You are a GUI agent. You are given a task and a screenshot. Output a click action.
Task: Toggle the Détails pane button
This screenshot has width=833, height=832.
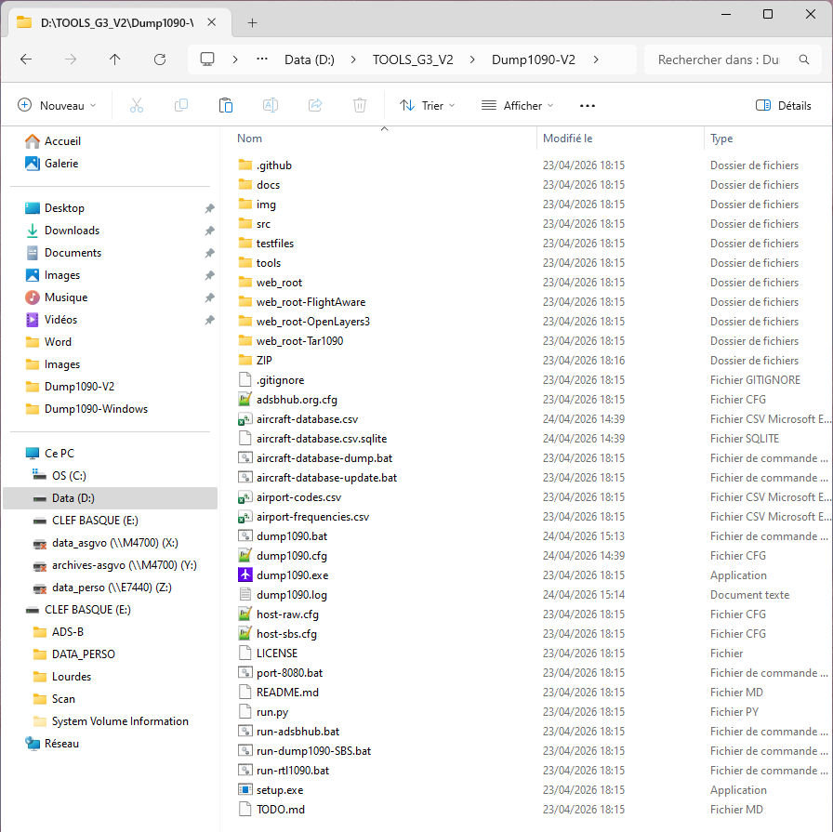[784, 105]
